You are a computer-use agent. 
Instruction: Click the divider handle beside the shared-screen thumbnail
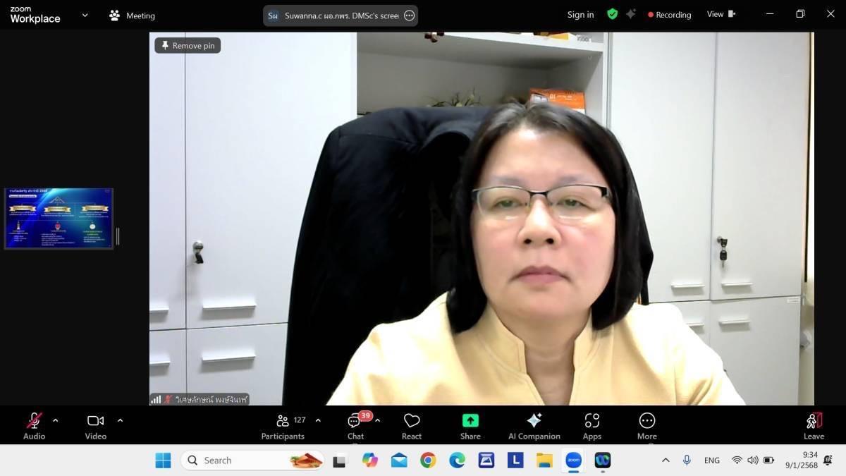[118, 236]
